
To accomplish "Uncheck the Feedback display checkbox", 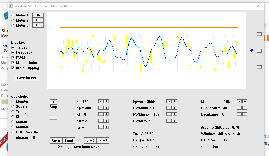I will point(13,53).
